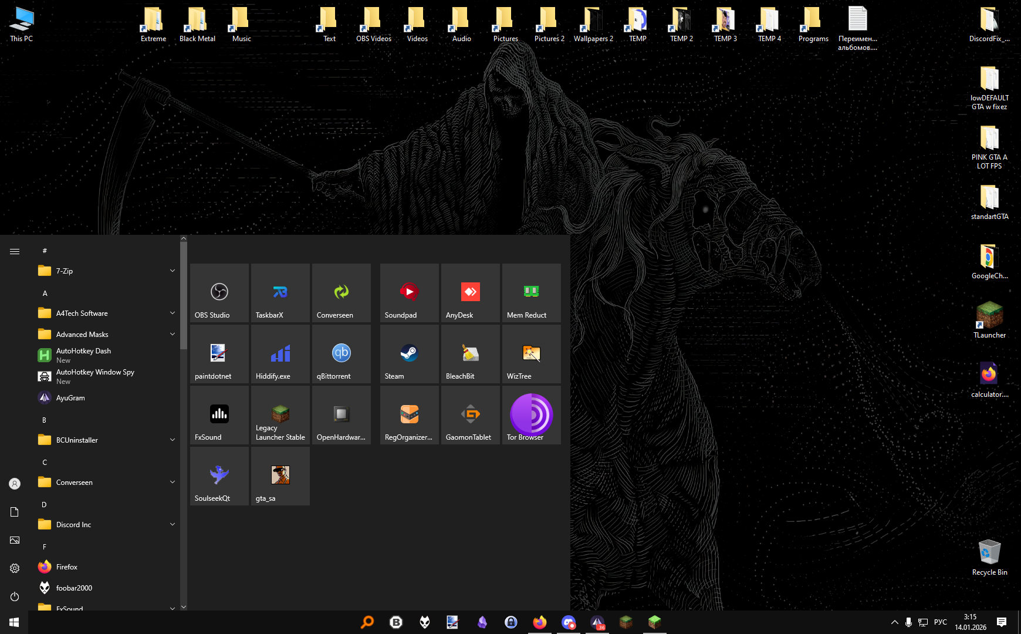The height and width of the screenshot is (634, 1021).
Task: Click the foobar2000 taskbar icon
Action: tap(425, 622)
